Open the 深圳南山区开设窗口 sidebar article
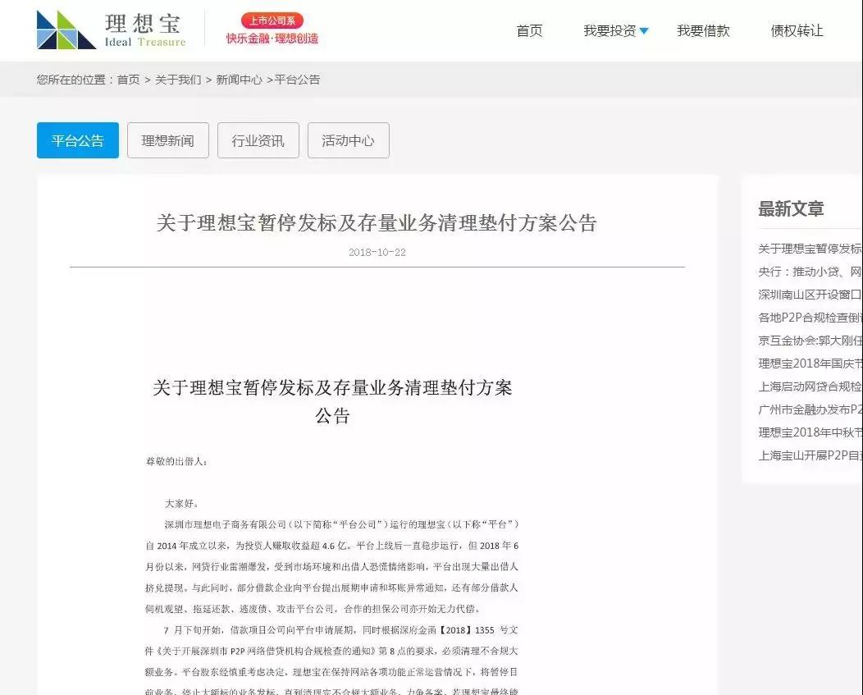The image size is (863, 695). (810, 295)
